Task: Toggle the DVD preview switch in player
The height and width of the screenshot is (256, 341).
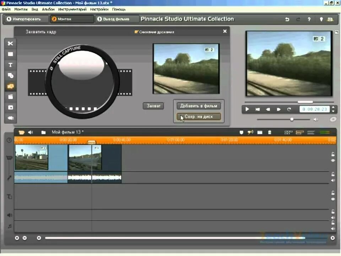Action: (x=333, y=119)
